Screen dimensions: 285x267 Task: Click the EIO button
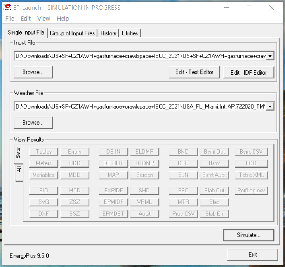click(x=43, y=191)
